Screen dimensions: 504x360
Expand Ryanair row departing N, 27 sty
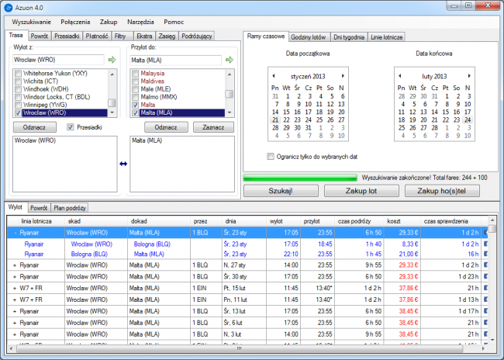(16, 265)
